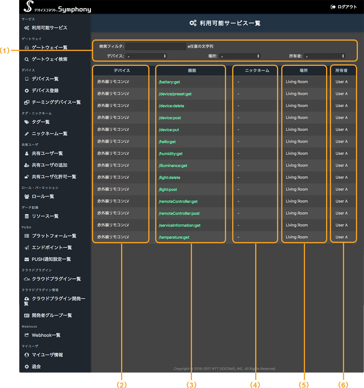The image size is (364, 388).
Task: Go to 共有ユーザの追加 in sidebar
Action: [49, 165]
